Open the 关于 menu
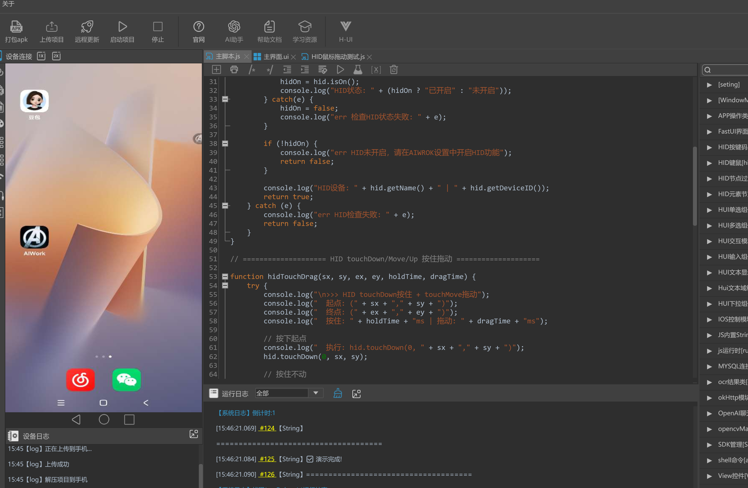Image resolution: width=748 pixels, height=488 pixels. pos(8,4)
